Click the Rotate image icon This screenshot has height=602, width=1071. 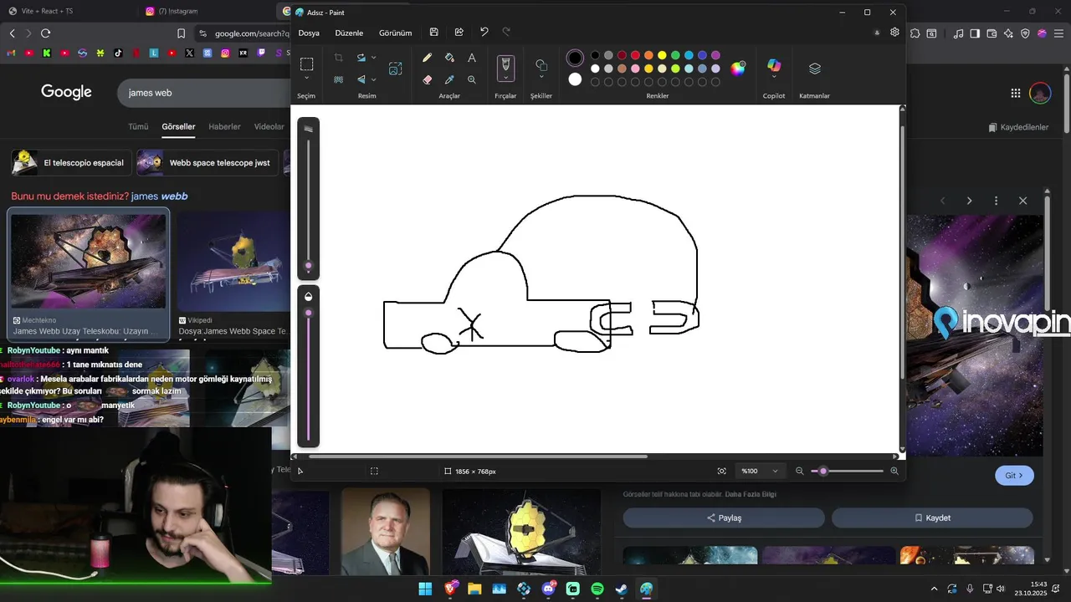pyautogui.click(x=361, y=58)
